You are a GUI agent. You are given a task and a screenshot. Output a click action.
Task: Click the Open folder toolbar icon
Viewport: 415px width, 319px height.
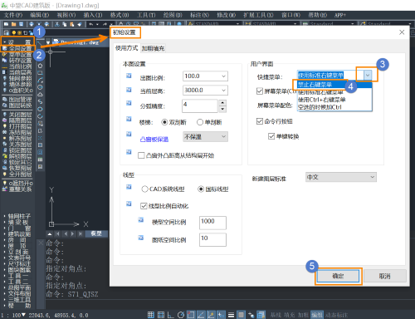coord(13,24)
